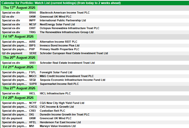Screen dimensions: 189x128
Task: Select the Fri 28th August 2026 date header
Action: 18,98
